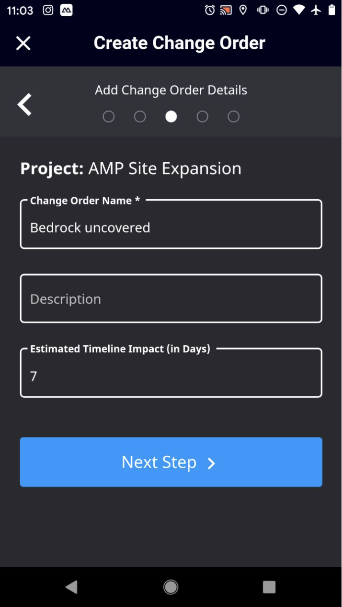Select the current third step dot
Screen dimensions: 342x607
pos(171,117)
